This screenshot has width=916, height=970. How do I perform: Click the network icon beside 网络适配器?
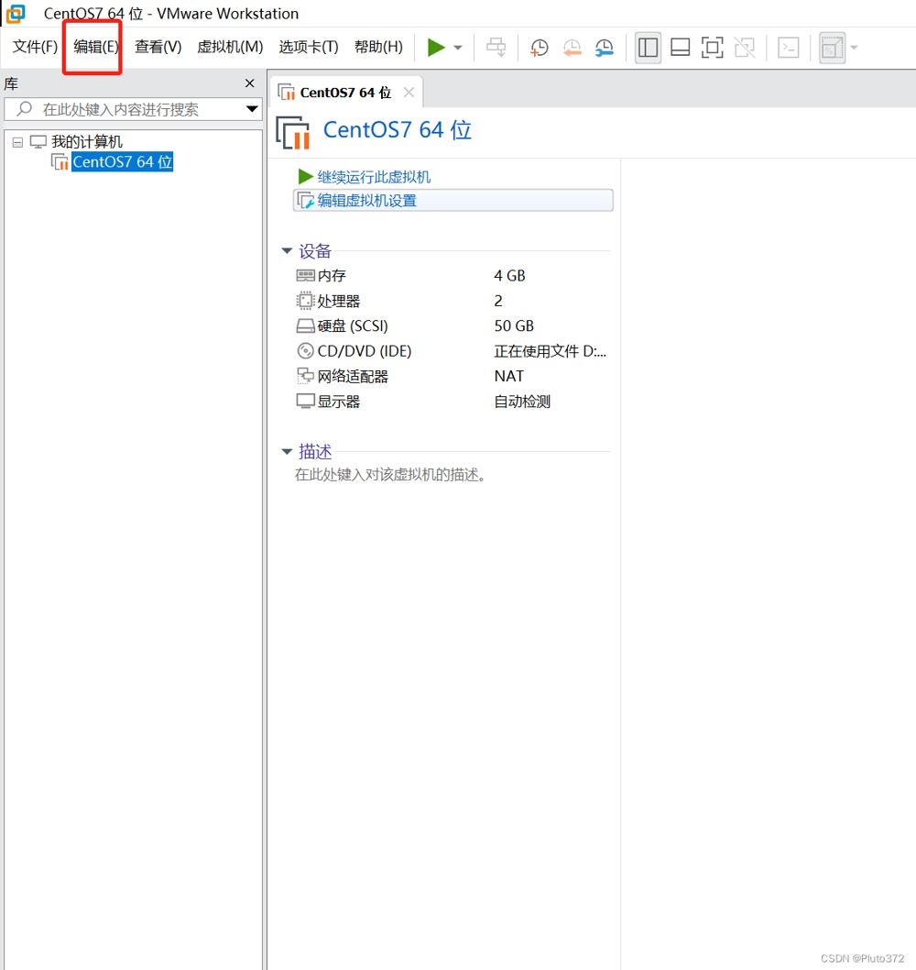tap(305, 376)
